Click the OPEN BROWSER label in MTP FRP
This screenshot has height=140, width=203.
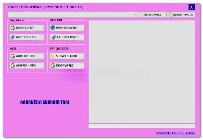pyautogui.click(x=67, y=28)
